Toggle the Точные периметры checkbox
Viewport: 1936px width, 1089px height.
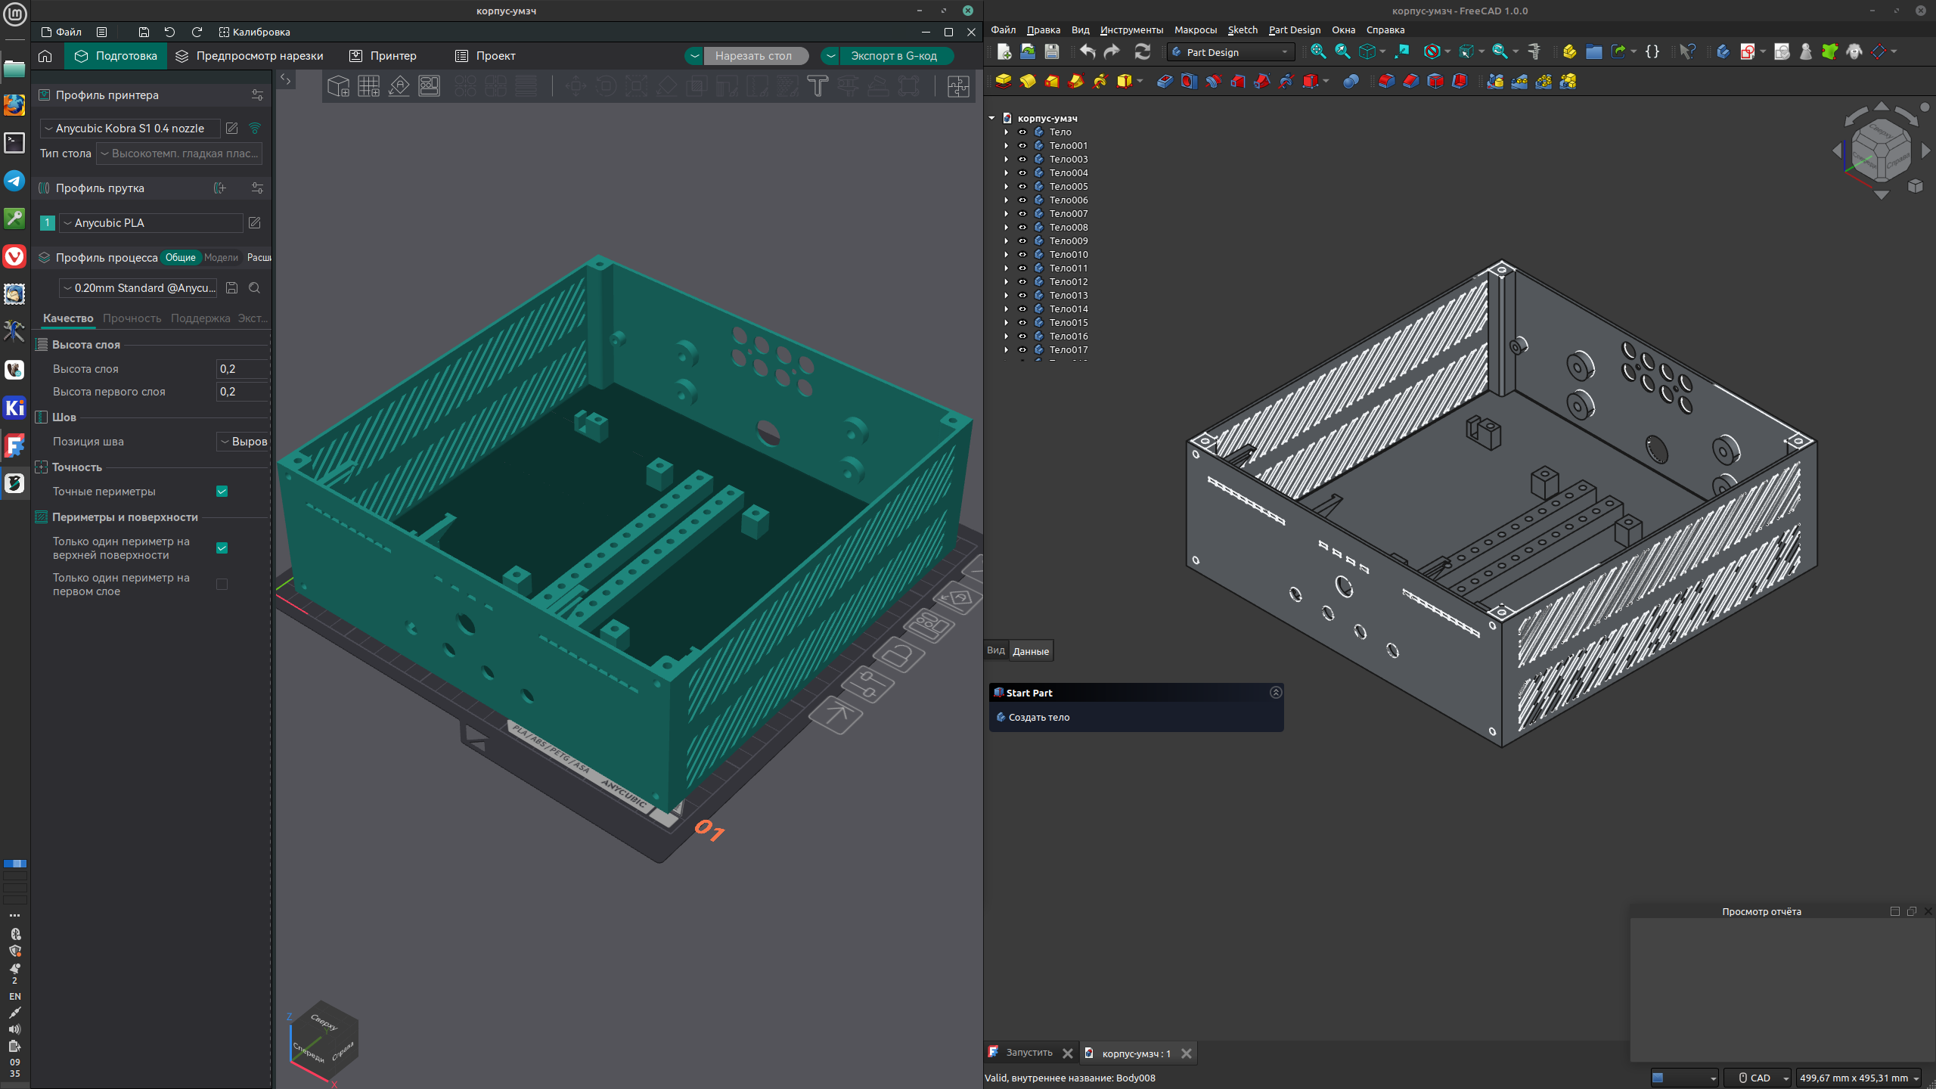(x=222, y=492)
